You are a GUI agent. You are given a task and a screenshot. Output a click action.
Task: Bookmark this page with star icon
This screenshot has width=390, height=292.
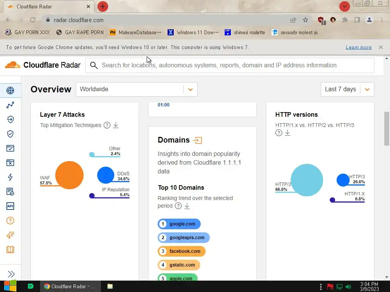pyautogui.click(x=305, y=20)
